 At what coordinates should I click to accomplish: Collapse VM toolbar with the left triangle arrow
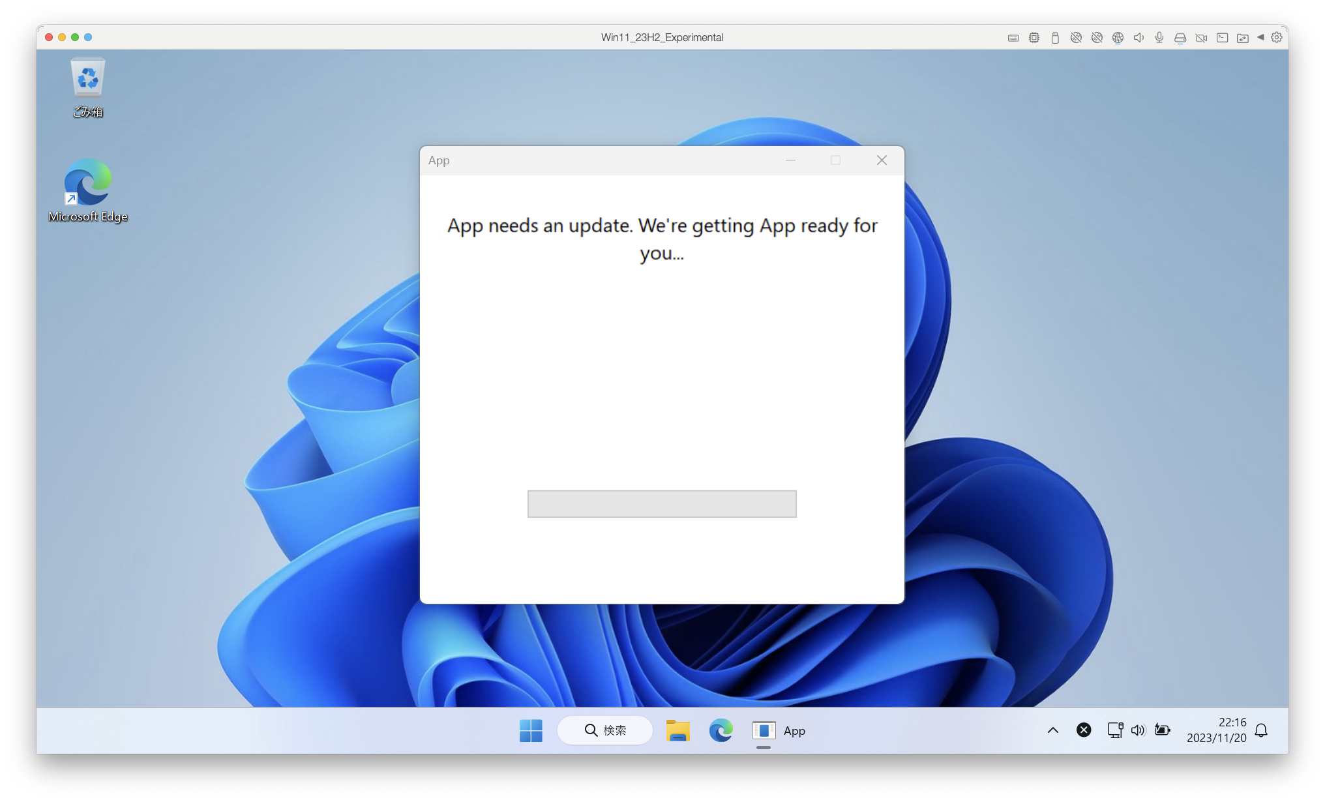point(1260,37)
